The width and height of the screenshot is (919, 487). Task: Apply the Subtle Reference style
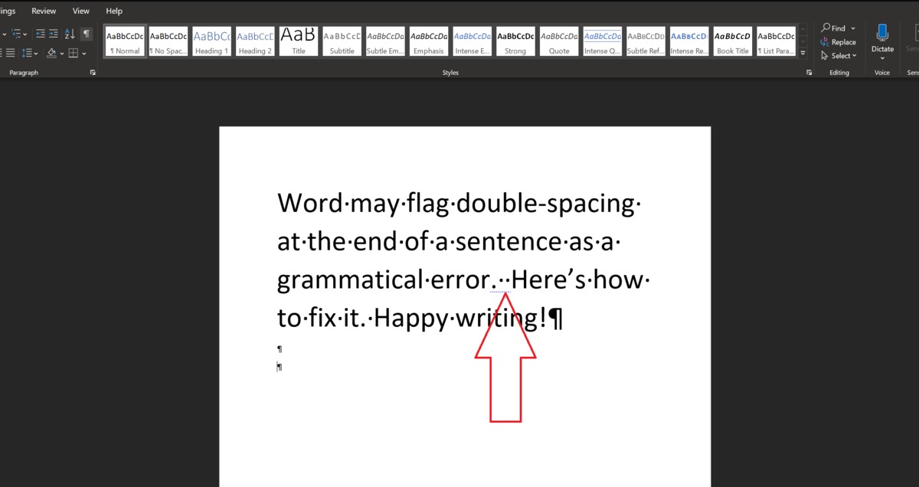646,41
